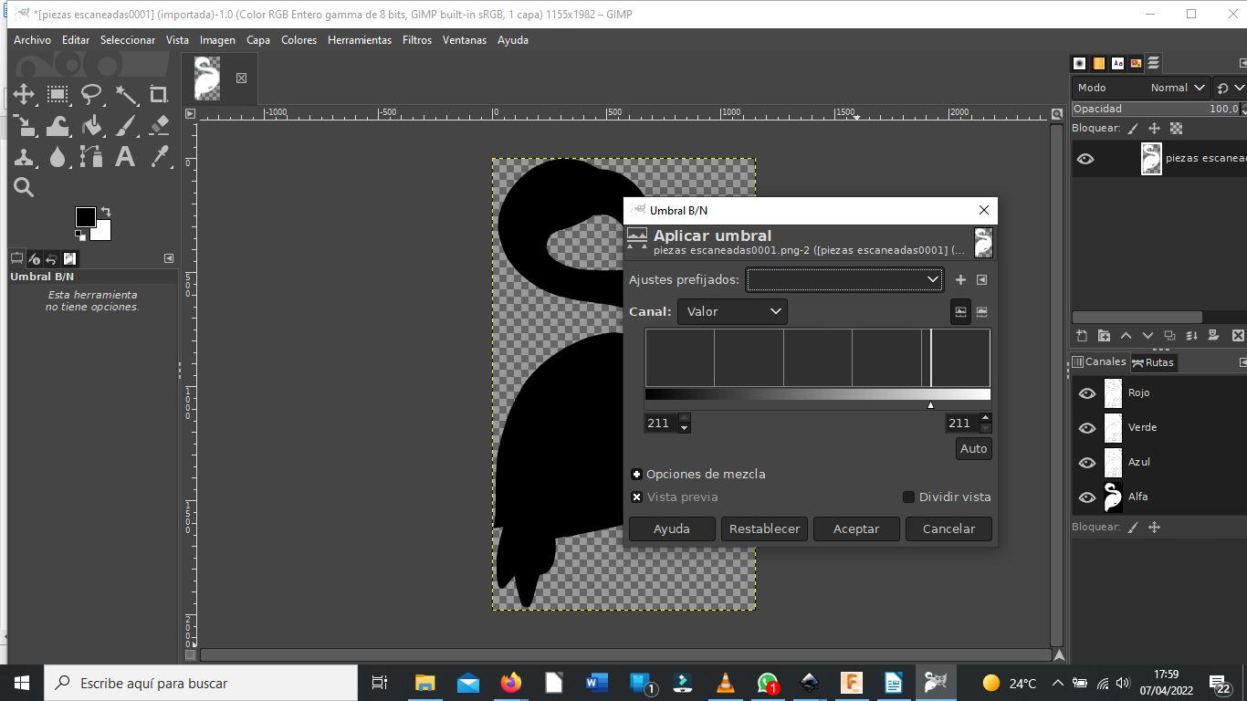Image resolution: width=1247 pixels, height=701 pixels.
Task: Click Cancelar in Umbral dialog
Action: click(x=948, y=529)
